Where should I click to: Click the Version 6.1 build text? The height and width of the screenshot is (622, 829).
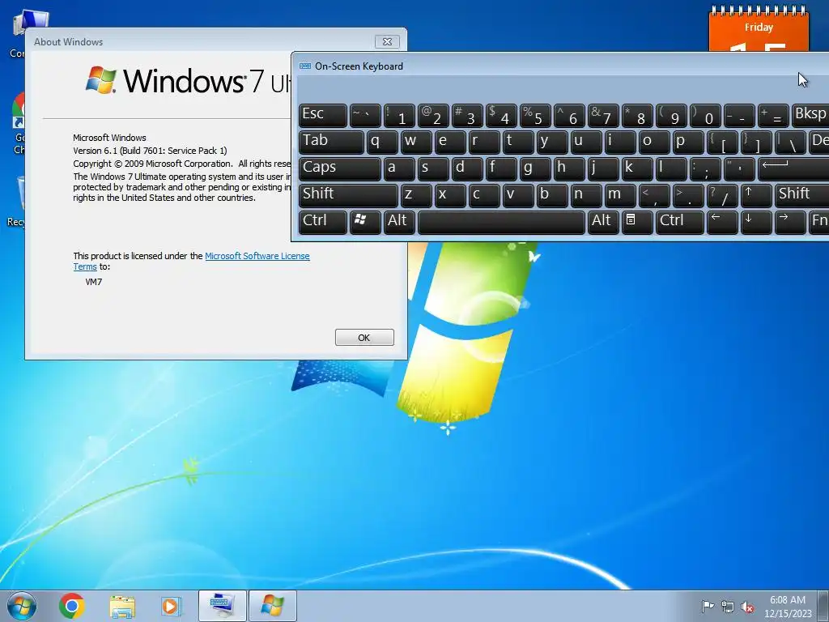(150, 150)
